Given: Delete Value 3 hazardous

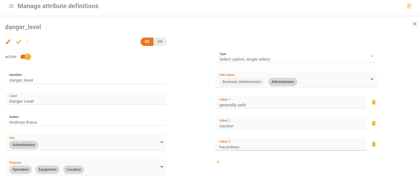Looking at the screenshot, I should pyautogui.click(x=374, y=144).
